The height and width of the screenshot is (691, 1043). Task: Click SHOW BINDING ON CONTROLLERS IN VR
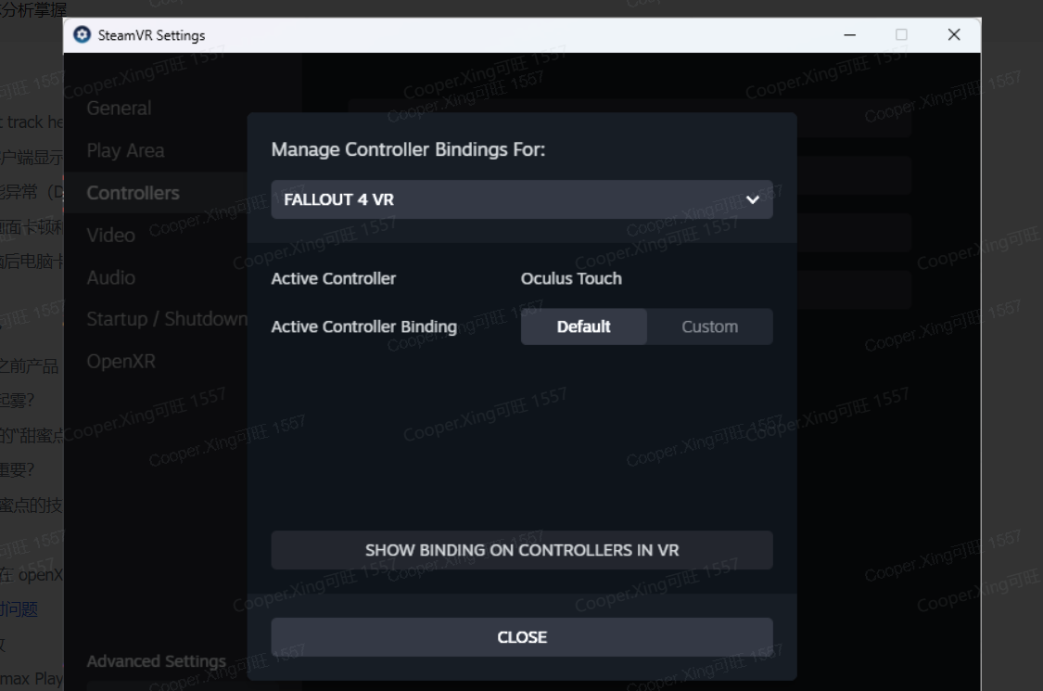click(521, 550)
